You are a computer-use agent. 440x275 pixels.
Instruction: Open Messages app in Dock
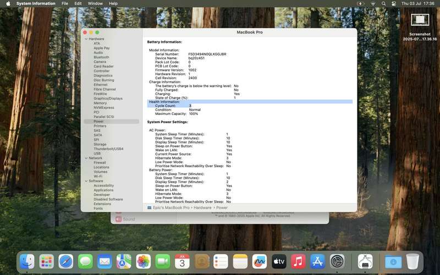coord(85,261)
